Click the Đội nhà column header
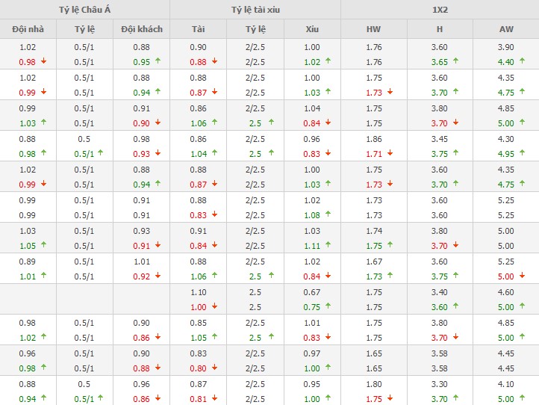Viewport: 539px width, 405px height. coord(28,30)
